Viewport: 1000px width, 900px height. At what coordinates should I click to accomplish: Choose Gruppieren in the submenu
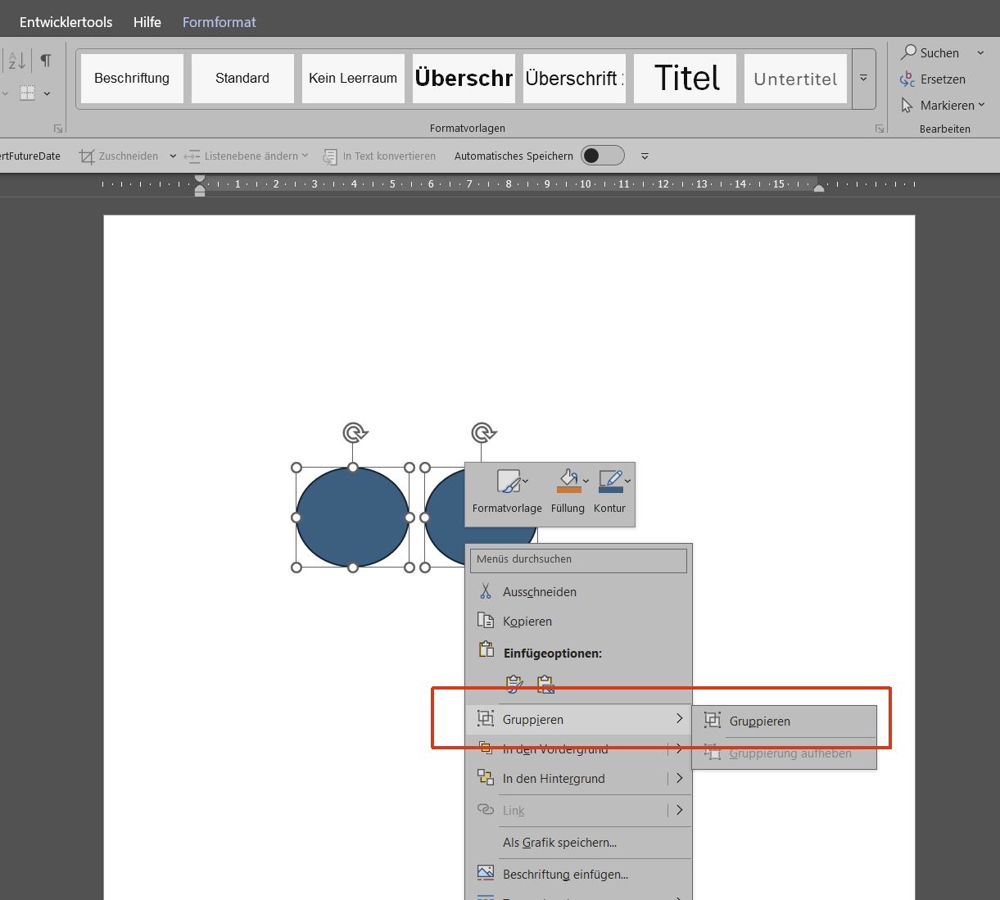[785, 721]
